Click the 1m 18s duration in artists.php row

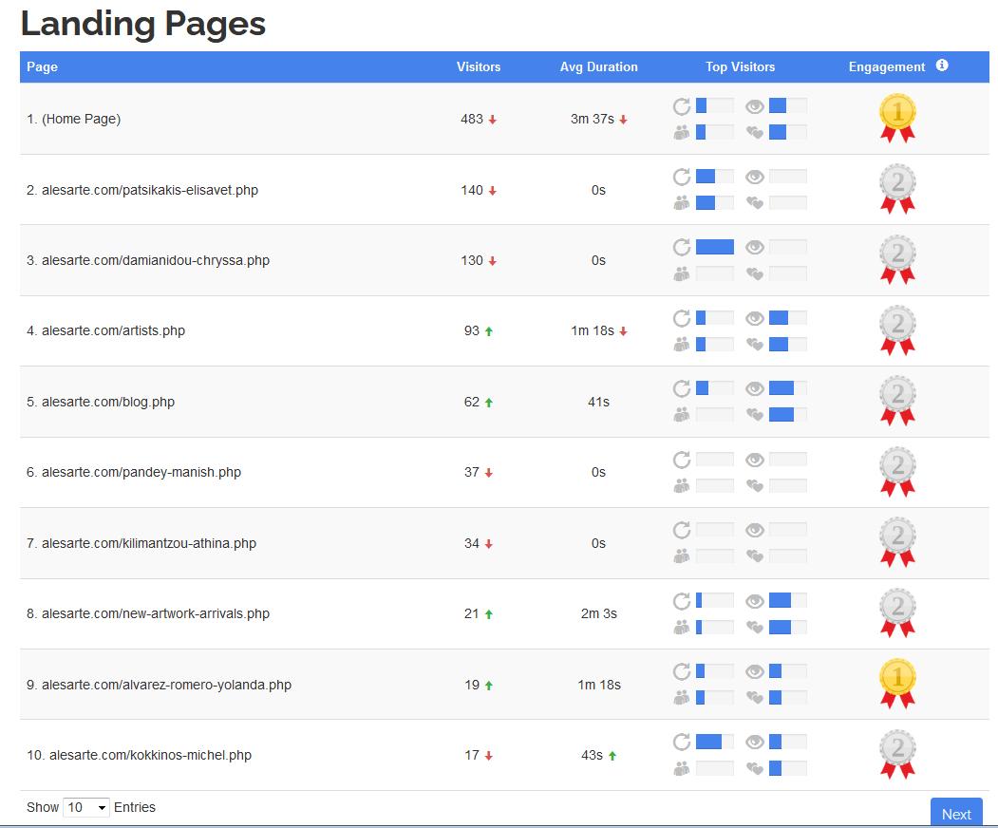tap(593, 331)
